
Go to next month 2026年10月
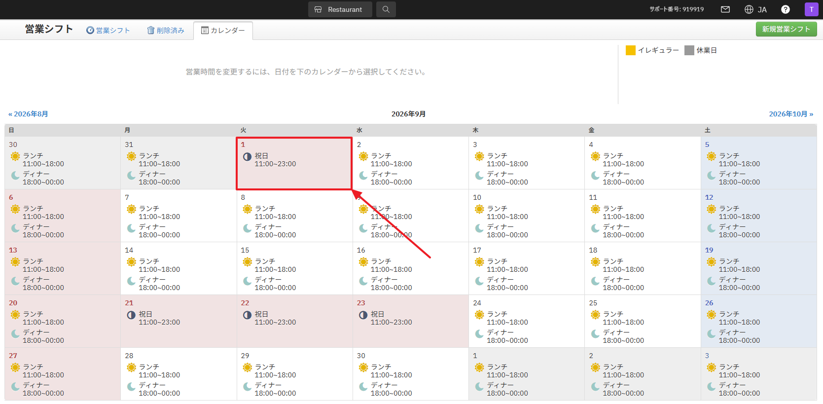pos(791,114)
